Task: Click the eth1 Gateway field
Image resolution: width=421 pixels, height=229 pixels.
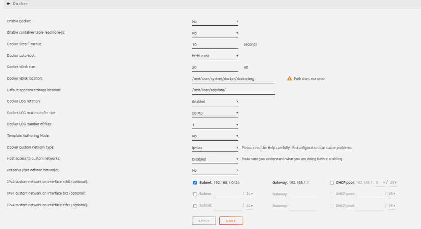Action: pyautogui.click(x=303, y=206)
